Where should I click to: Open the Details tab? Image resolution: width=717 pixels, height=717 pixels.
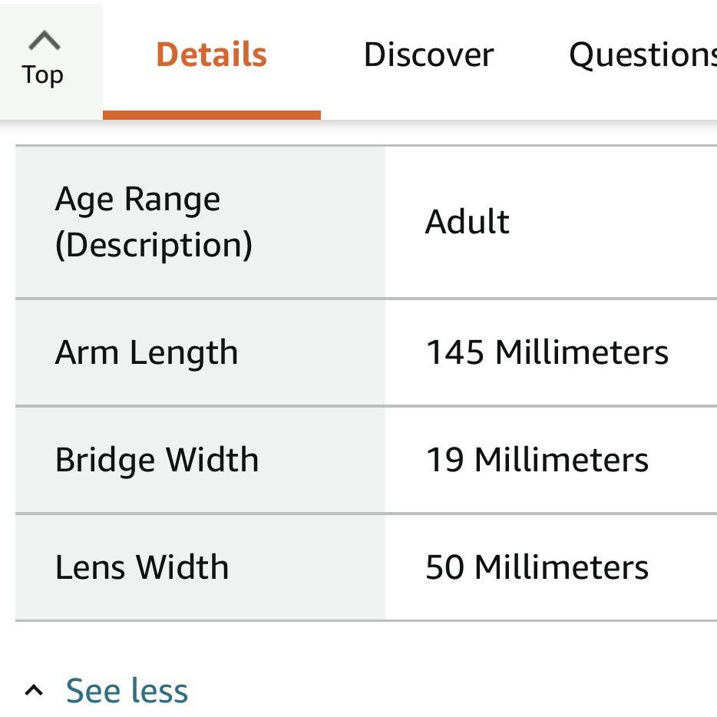pos(211,55)
